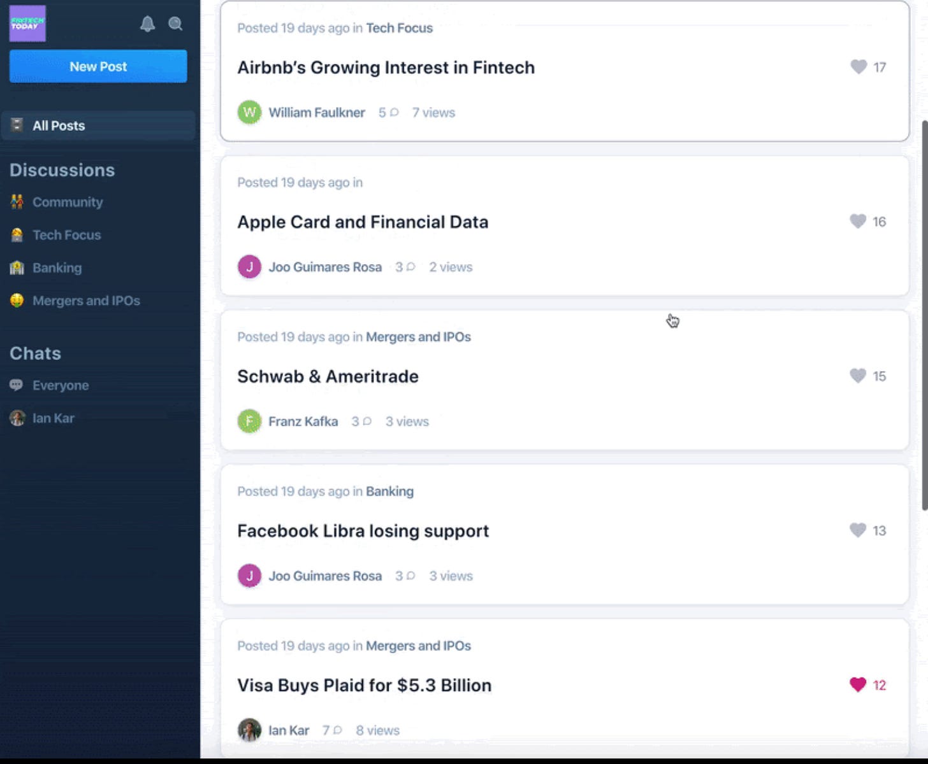Open William Faulkner's profile name
This screenshot has width=928, height=764.
tap(317, 113)
